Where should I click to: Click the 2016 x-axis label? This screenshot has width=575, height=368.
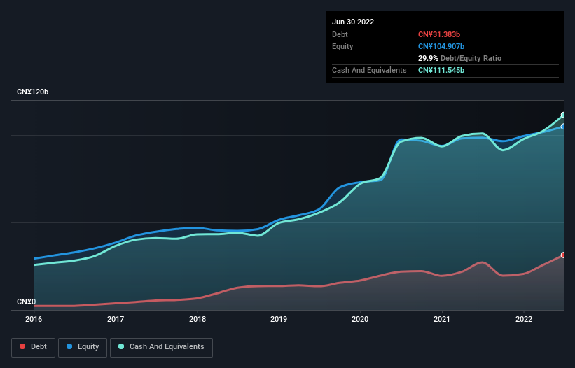pos(34,319)
